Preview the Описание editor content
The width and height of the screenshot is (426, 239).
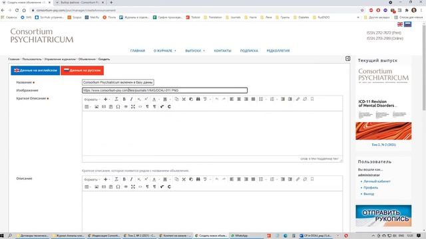click(x=126, y=187)
